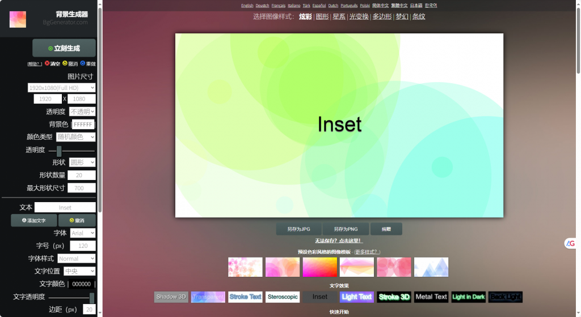Click the red 清空 clear icon
581x317 pixels.
pos(48,63)
